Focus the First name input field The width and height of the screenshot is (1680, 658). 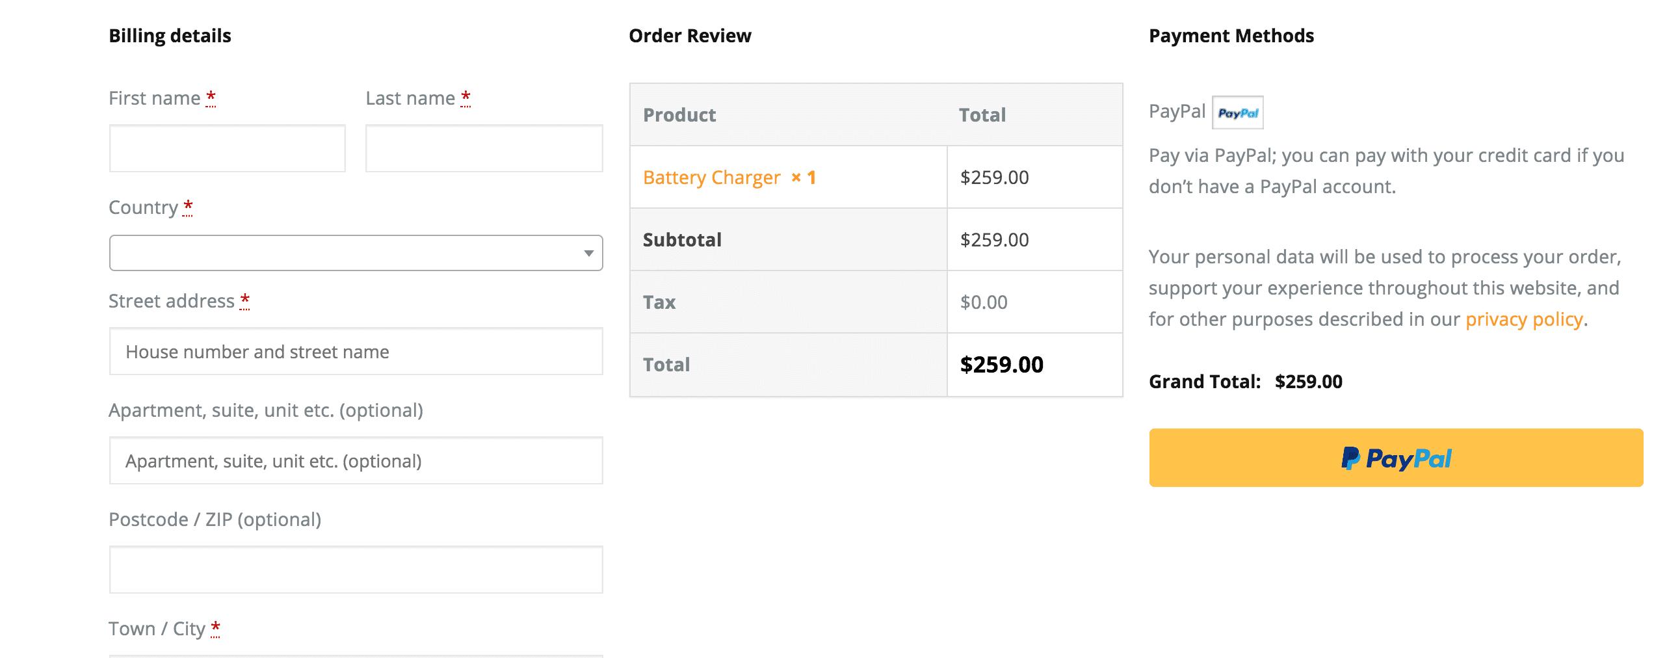pos(227,149)
